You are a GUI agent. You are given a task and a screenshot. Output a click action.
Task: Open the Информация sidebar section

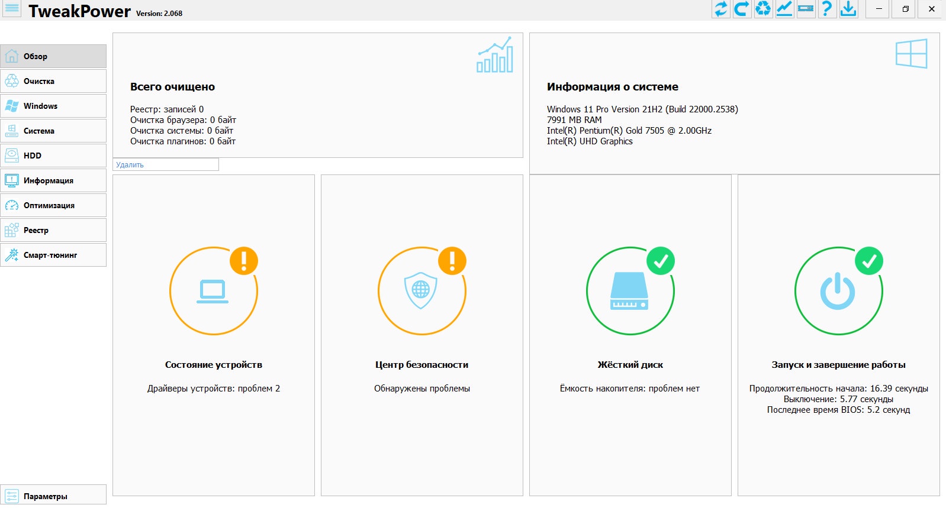53,180
